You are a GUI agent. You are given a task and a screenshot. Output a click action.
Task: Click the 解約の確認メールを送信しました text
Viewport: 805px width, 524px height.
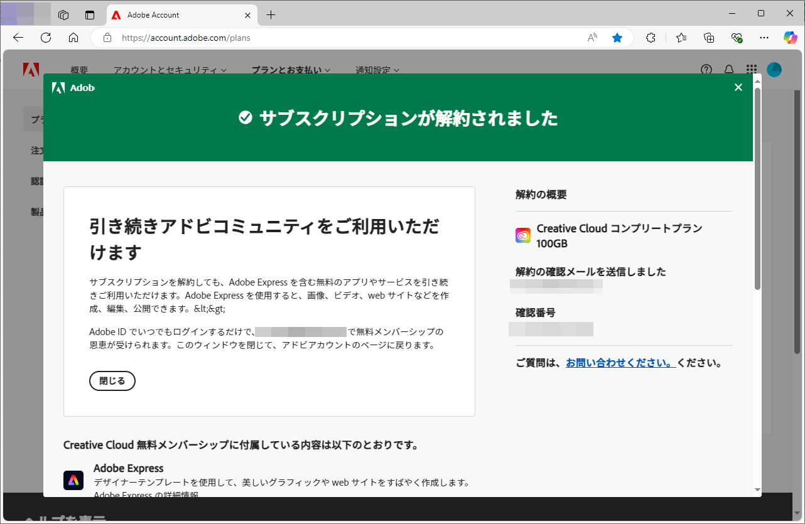click(591, 272)
